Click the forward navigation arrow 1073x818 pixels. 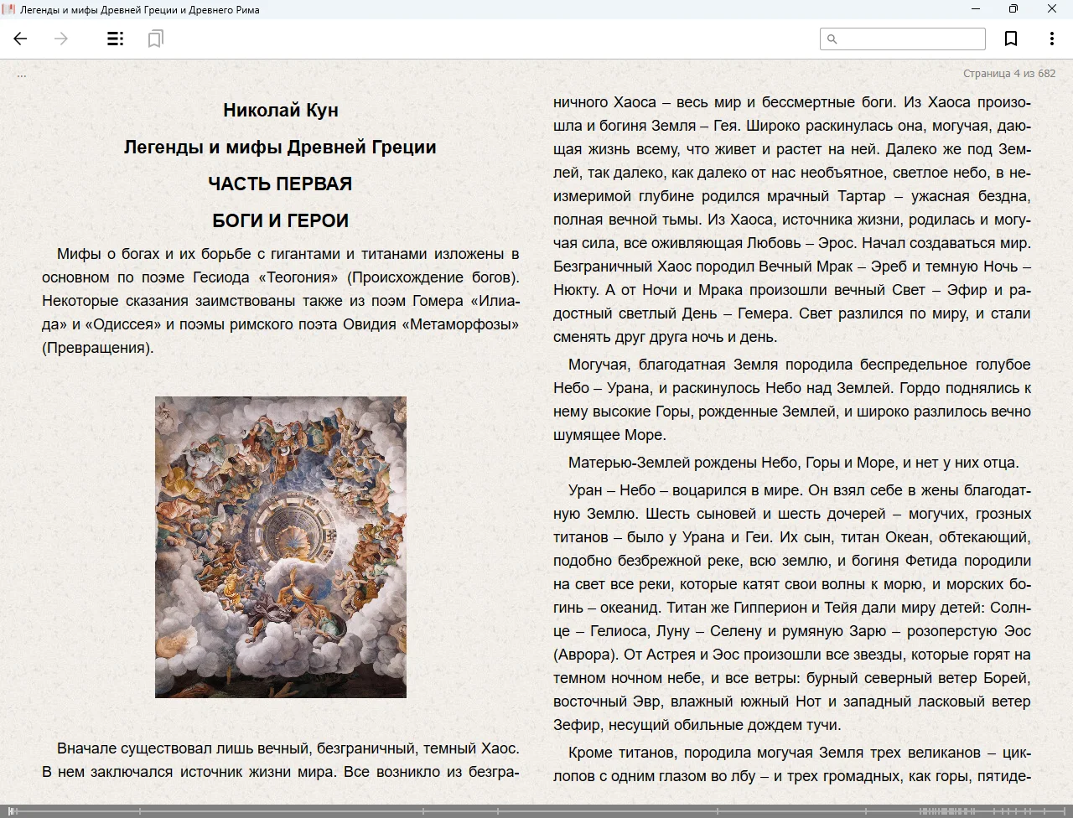tap(61, 39)
